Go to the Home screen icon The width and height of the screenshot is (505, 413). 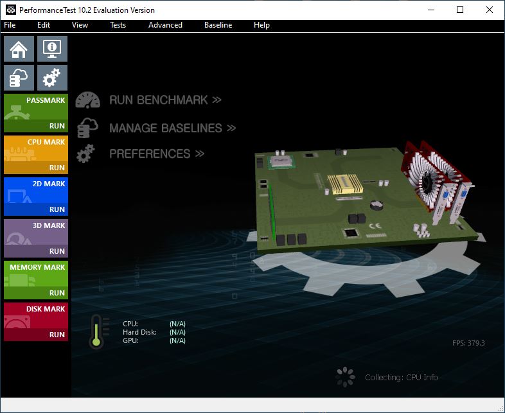click(19, 49)
